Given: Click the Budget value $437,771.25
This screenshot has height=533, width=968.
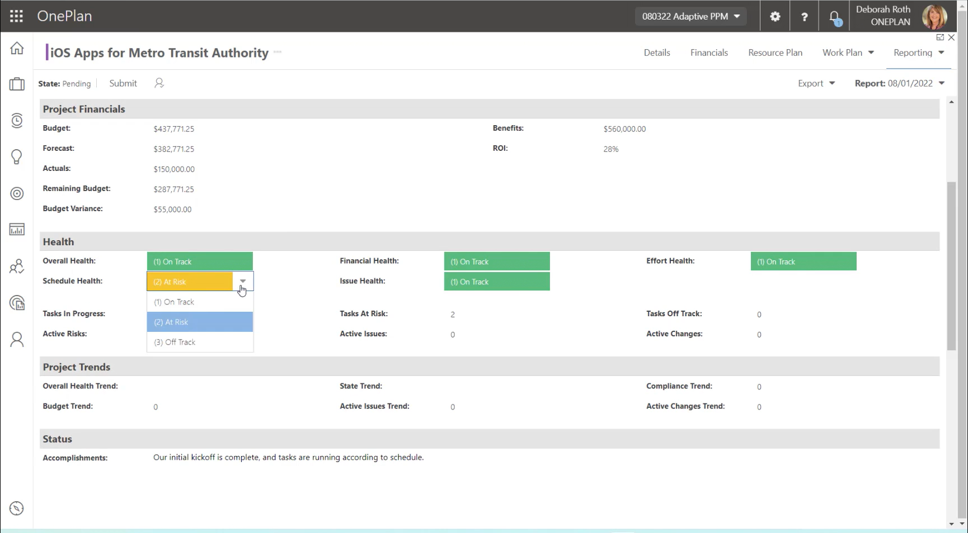Looking at the screenshot, I should click(x=173, y=129).
